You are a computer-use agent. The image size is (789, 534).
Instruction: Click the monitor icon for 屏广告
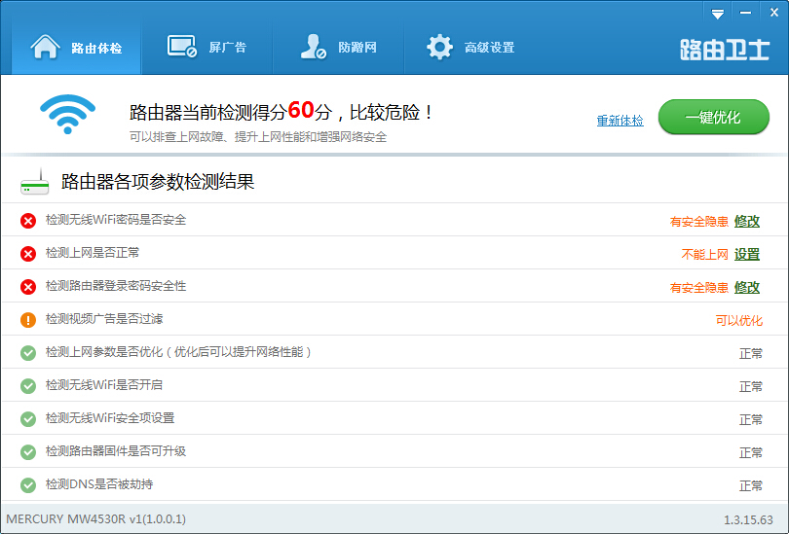182,47
